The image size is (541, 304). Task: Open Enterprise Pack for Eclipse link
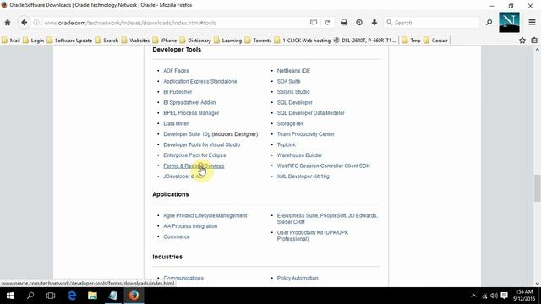pos(194,155)
